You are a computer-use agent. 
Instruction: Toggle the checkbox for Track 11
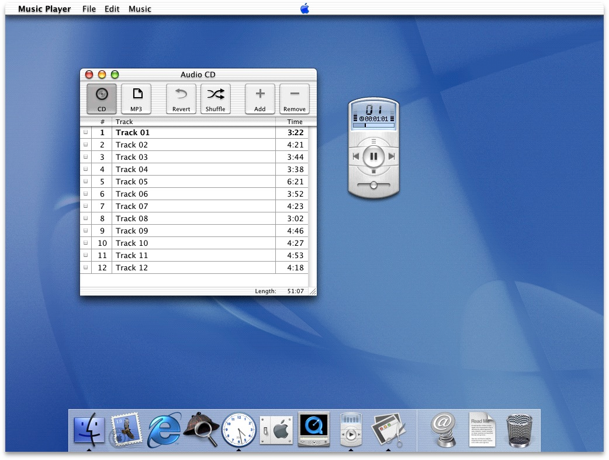(86, 255)
